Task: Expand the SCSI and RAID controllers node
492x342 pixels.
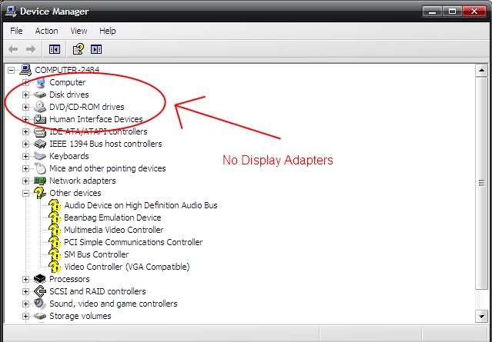Action: tap(25, 291)
